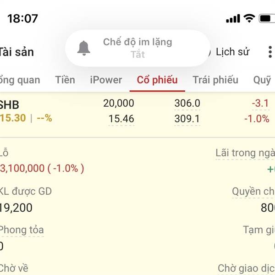275x275 pixels.
Task: Tap the 309.1 underlined cost value
Action: pyautogui.click(x=187, y=119)
